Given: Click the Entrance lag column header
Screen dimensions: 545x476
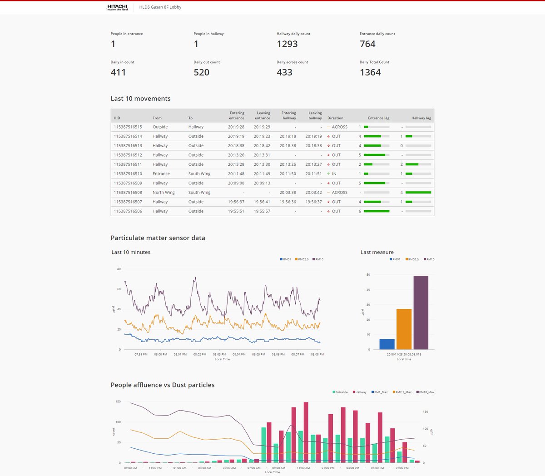Looking at the screenshot, I should coord(379,118).
